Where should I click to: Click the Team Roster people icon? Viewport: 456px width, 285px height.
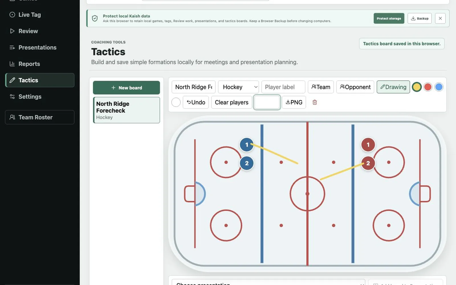click(12, 117)
